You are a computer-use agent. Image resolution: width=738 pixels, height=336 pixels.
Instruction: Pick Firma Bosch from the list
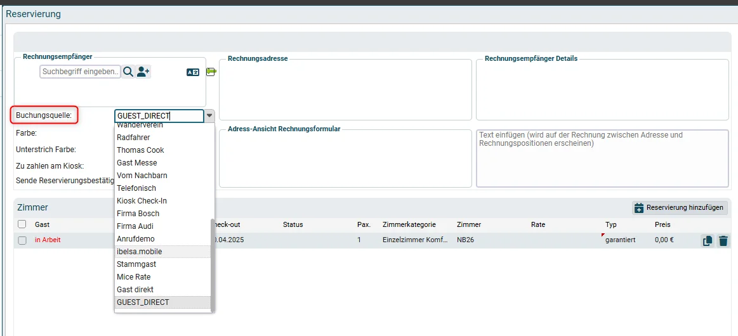click(162, 214)
